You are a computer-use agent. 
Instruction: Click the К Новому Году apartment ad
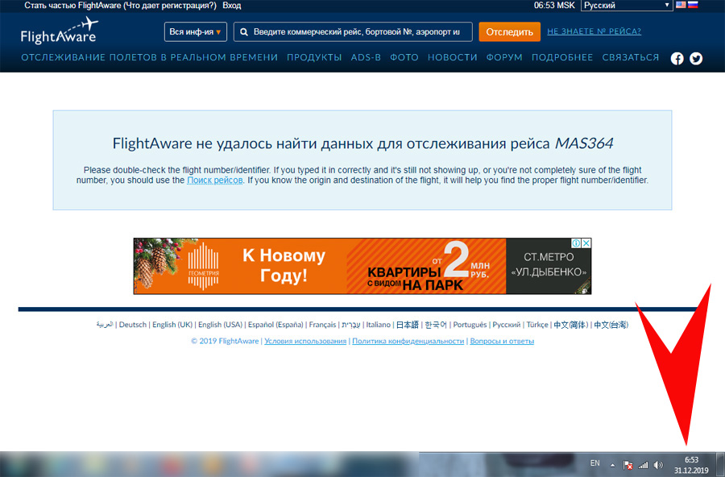[x=362, y=266]
